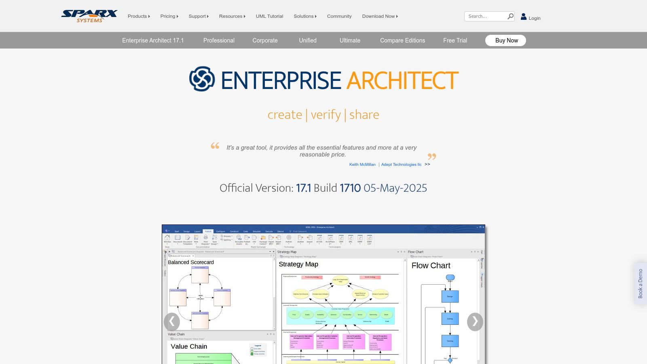Expand the Download Now menu

click(380, 16)
